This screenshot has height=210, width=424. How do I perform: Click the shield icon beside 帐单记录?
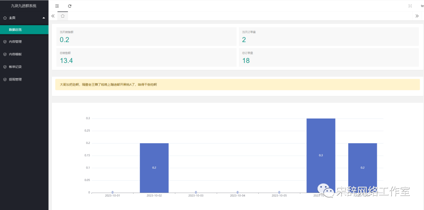coord(5,67)
